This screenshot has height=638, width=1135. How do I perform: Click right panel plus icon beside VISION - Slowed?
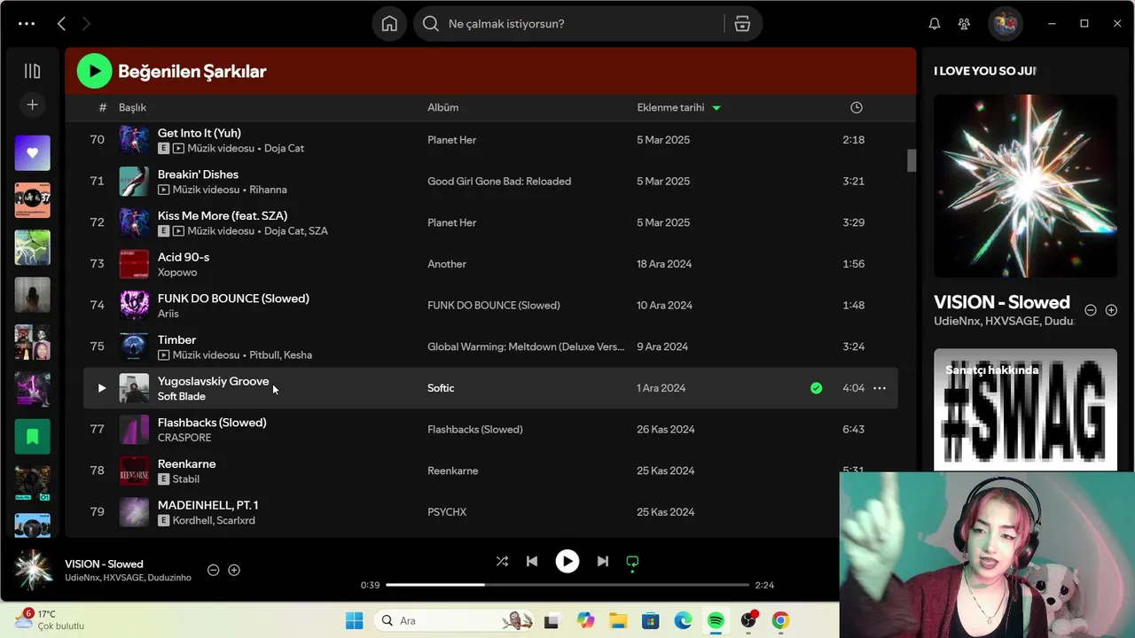1111,310
